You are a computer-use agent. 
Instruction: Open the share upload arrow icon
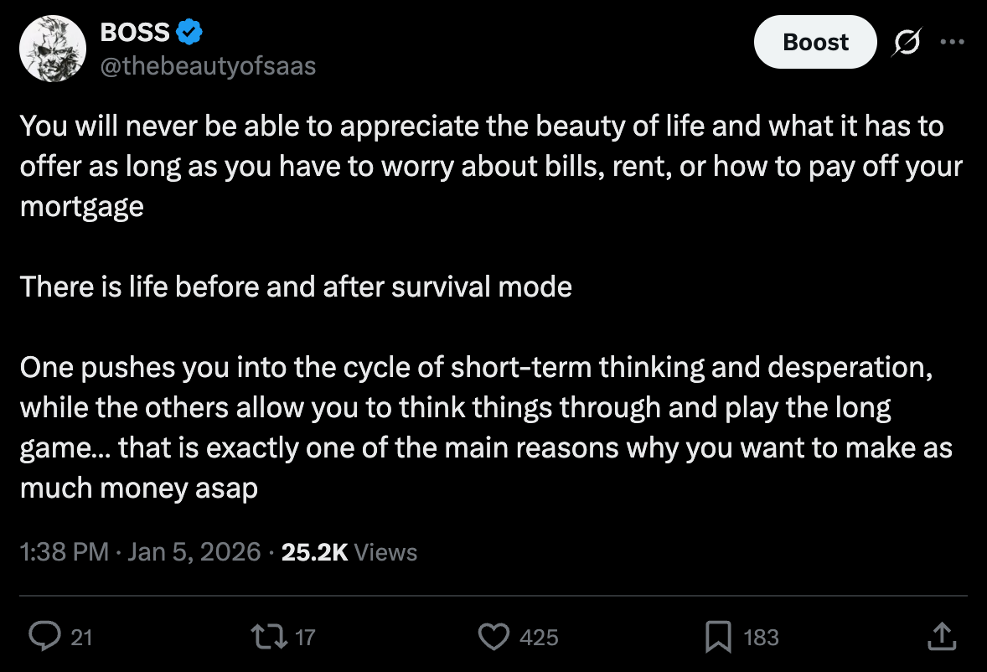(x=942, y=636)
